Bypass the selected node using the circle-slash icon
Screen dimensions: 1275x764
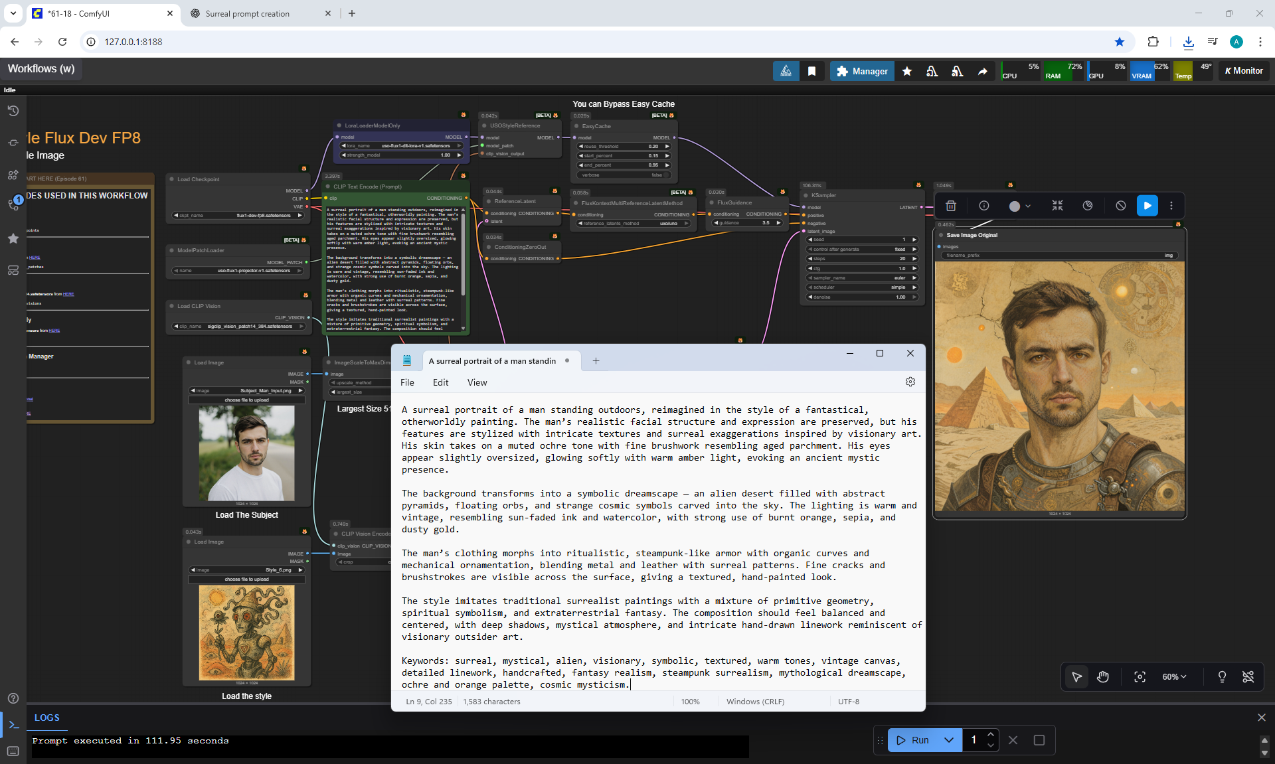pyautogui.click(x=1121, y=206)
